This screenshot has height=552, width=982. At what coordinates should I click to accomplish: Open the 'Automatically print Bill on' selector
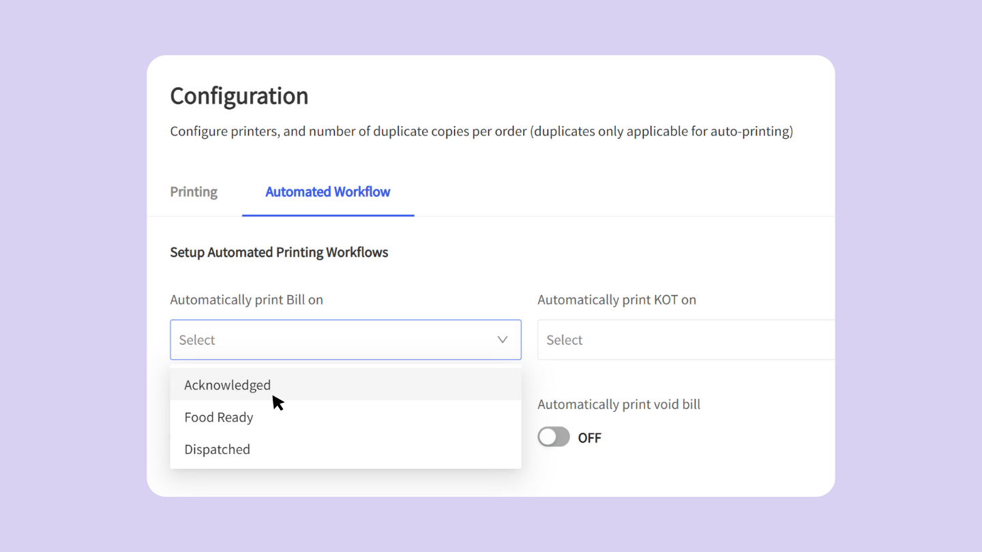(x=346, y=339)
